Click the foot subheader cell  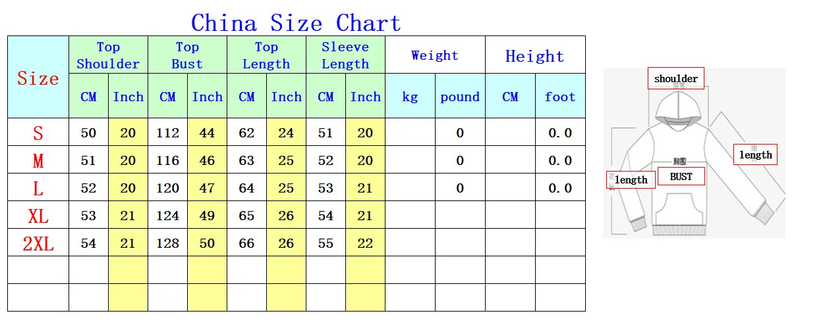pyautogui.click(x=560, y=96)
